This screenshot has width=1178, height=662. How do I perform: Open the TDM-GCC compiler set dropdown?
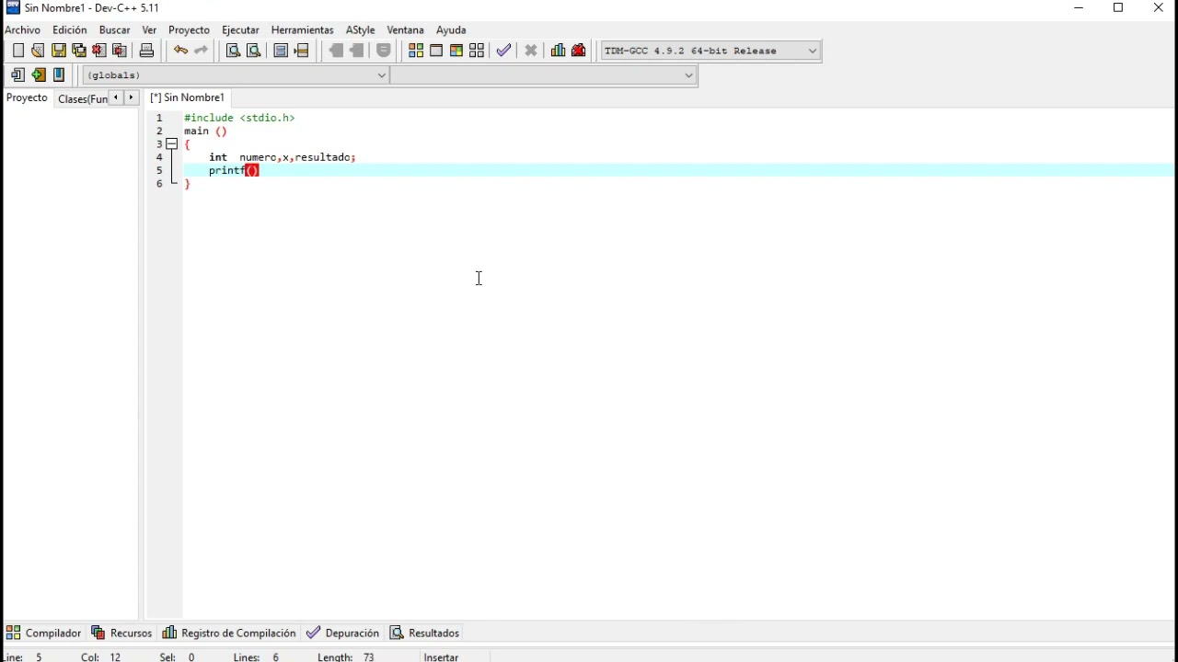click(710, 51)
